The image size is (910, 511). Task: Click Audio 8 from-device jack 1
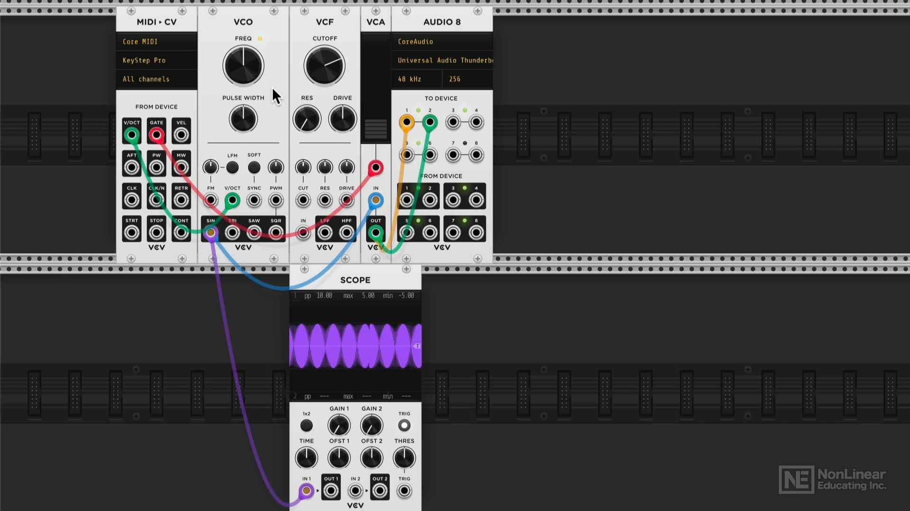click(x=406, y=200)
